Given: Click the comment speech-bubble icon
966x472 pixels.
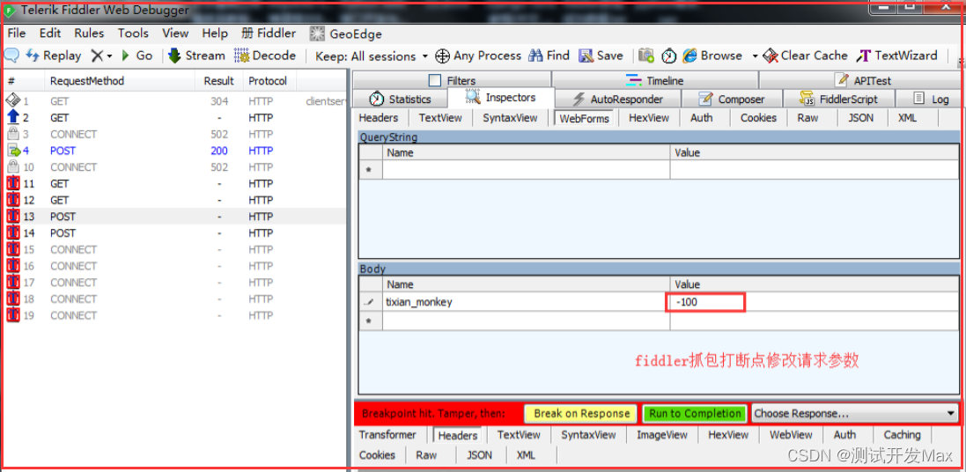Looking at the screenshot, I should pyautogui.click(x=11, y=55).
